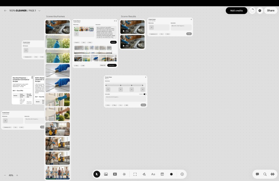Toggle the switch in Create Video card

[145, 94]
